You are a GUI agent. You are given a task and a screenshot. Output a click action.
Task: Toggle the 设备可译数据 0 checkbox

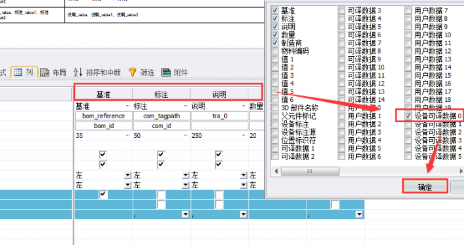click(x=408, y=116)
